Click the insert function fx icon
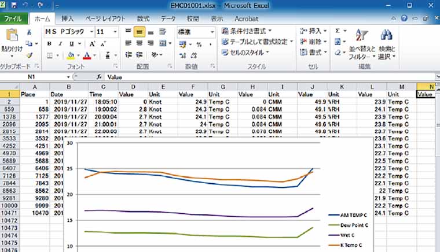Image resolution: width=440 pixels, height=252 pixels. [x=99, y=77]
